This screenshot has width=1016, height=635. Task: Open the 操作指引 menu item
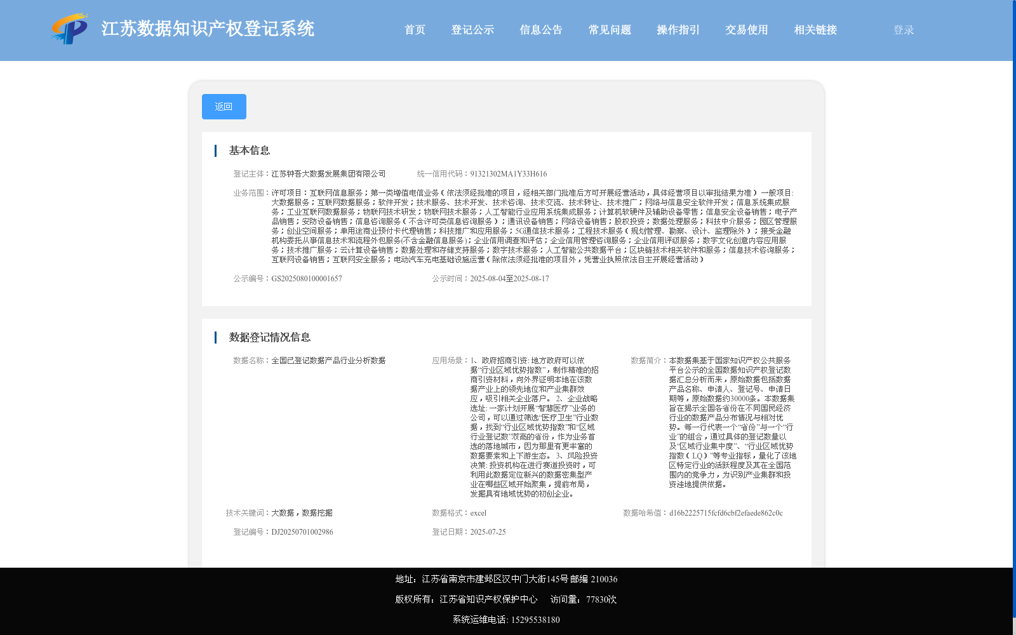click(678, 30)
